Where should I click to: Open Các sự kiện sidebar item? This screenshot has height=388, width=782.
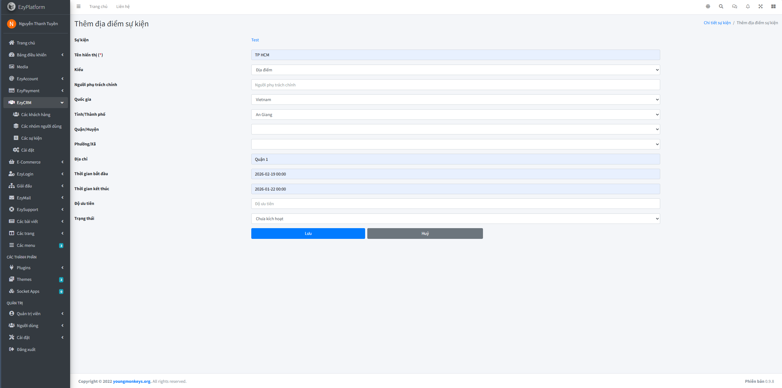32,138
